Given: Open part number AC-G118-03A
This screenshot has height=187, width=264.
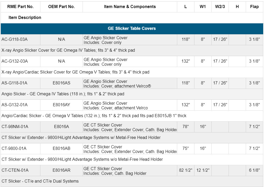Looking at the screenshot, I should pyautogui.click(x=15, y=39).
